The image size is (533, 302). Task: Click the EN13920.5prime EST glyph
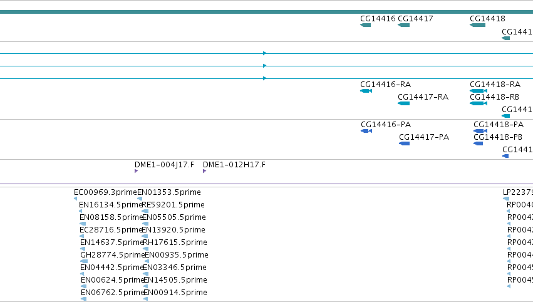click(145, 236)
